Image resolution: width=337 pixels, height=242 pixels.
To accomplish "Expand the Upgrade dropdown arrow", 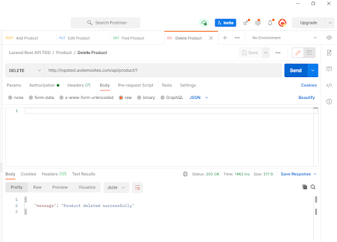I will click(x=330, y=23).
